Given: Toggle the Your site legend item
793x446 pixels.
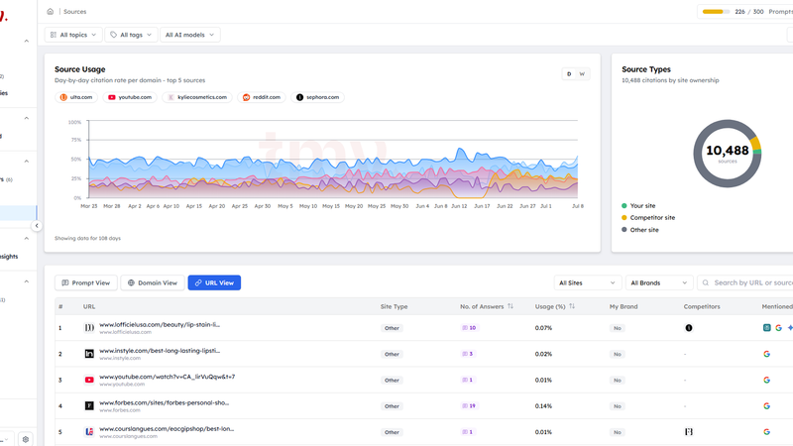Looking at the screenshot, I should 638,206.
